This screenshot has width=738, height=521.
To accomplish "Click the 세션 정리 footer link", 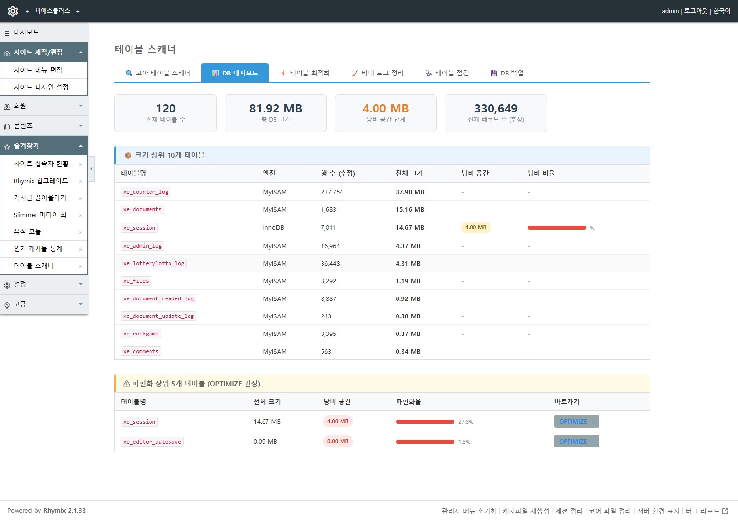I will 569,511.
